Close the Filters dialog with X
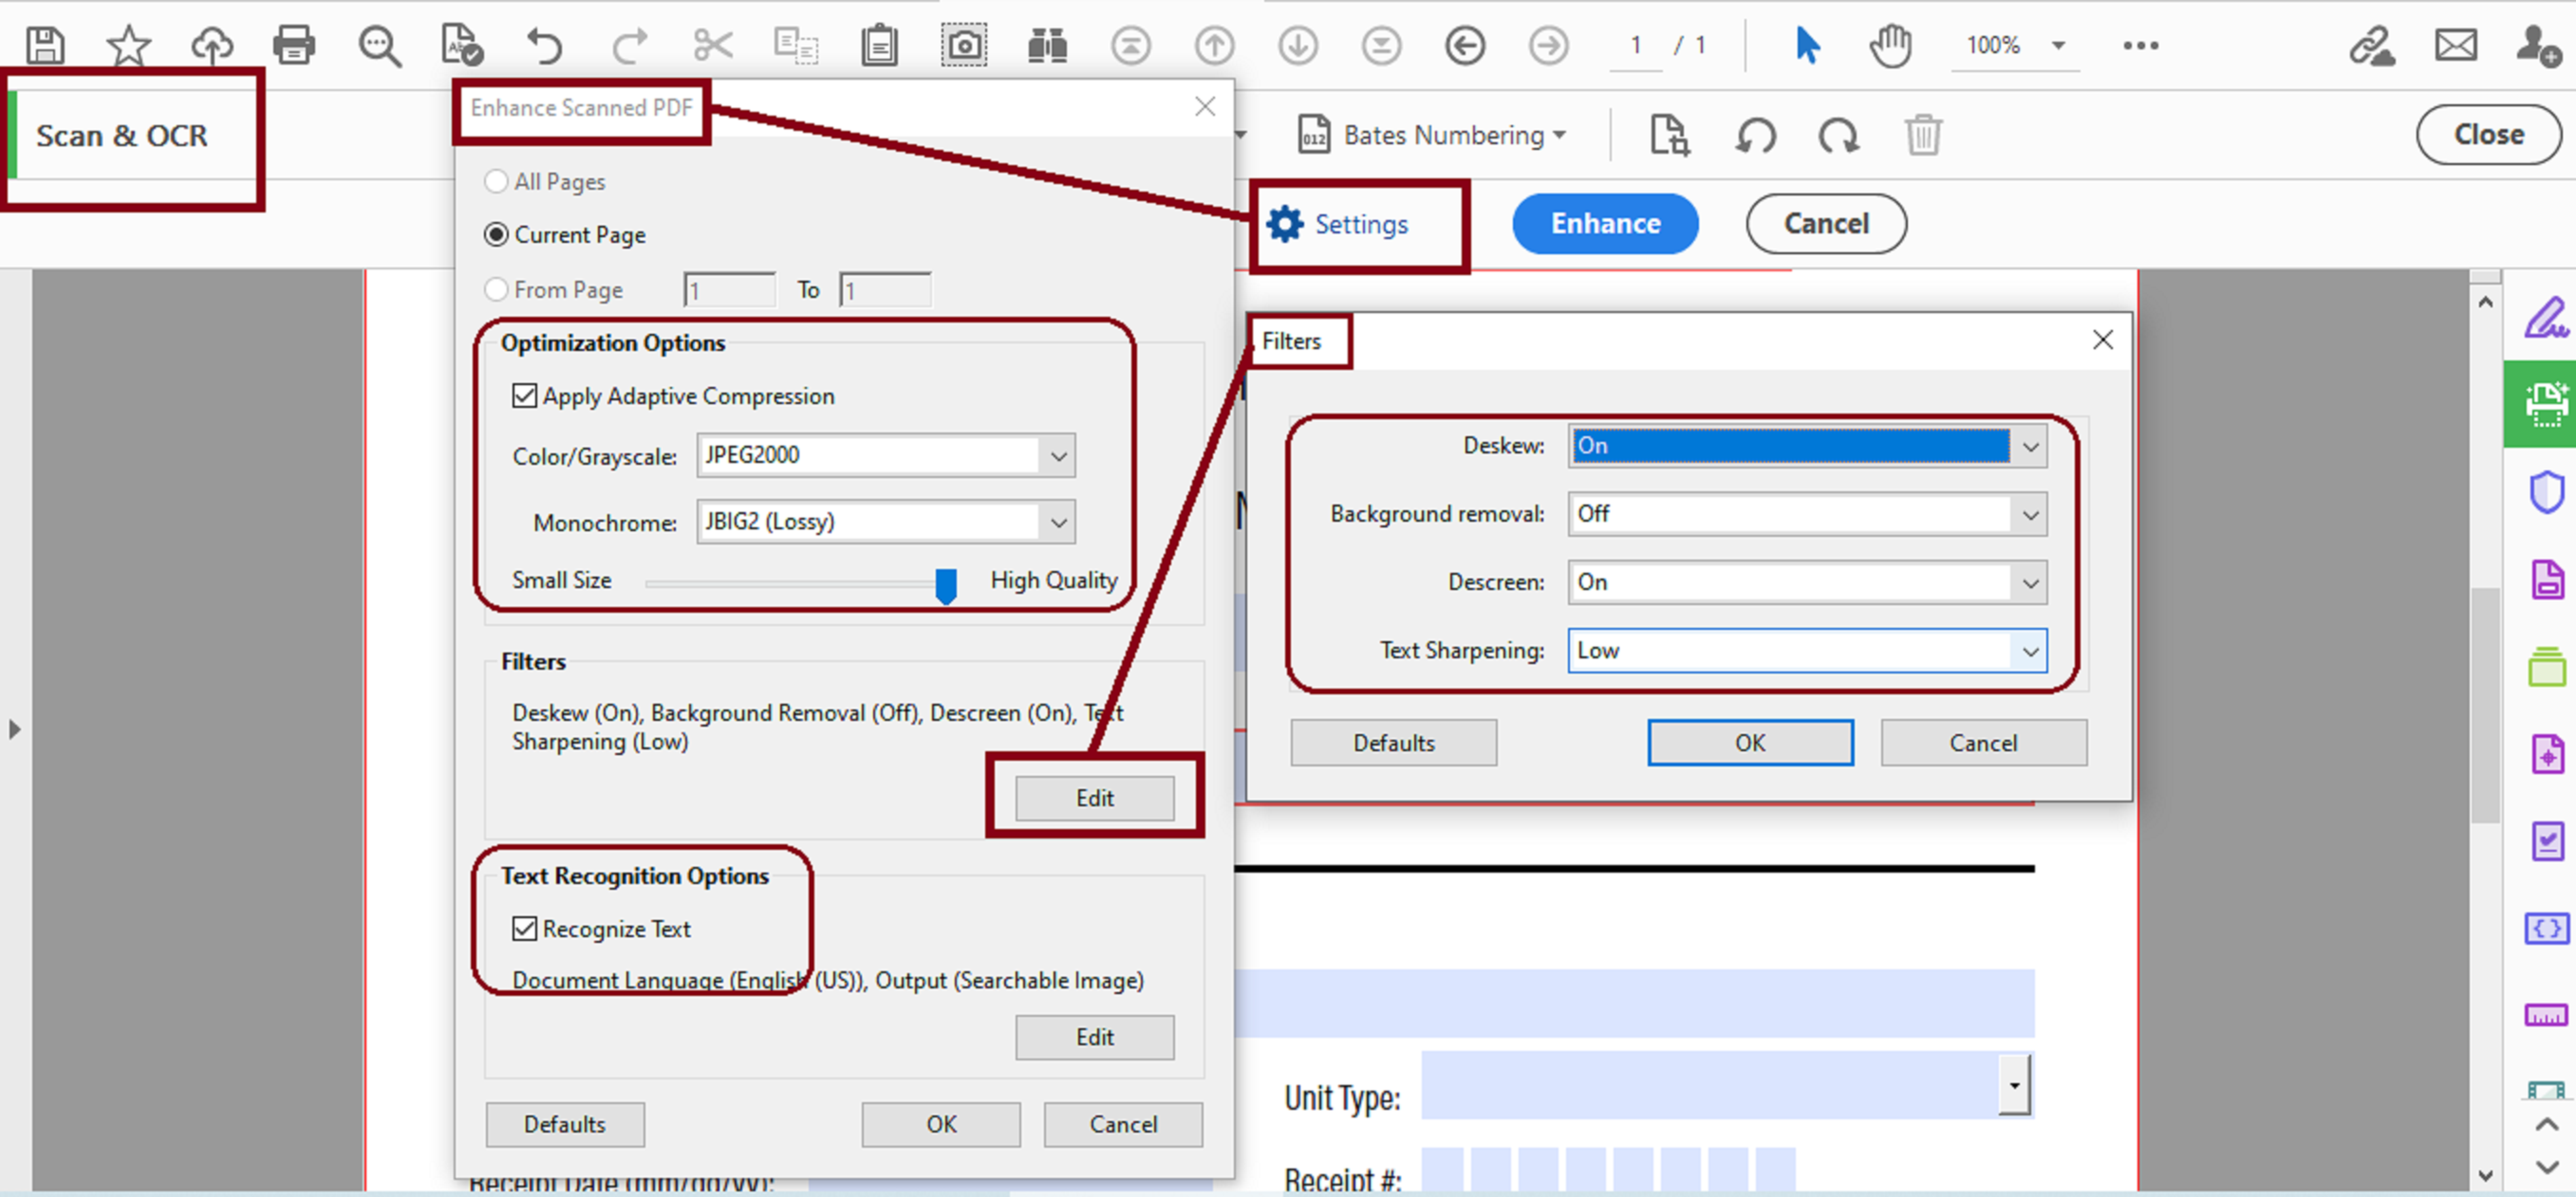The image size is (2576, 1197). (x=2102, y=340)
